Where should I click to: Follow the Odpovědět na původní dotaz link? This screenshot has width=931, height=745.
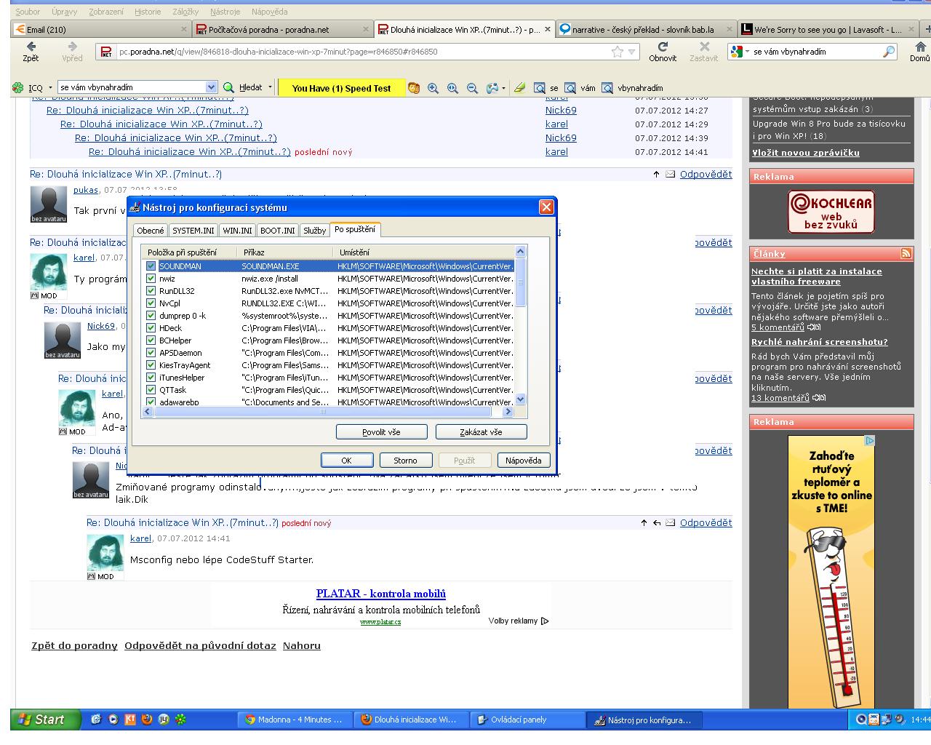[x=200, y=645]
